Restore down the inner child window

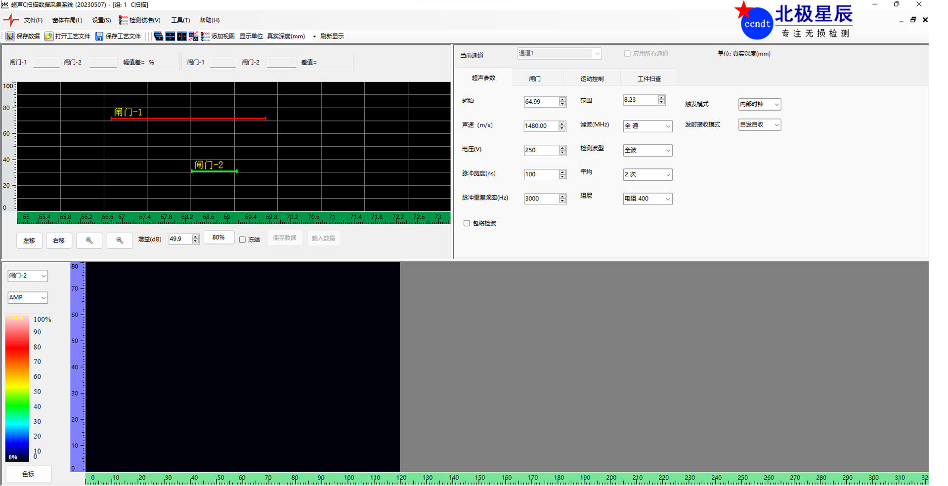913,20
